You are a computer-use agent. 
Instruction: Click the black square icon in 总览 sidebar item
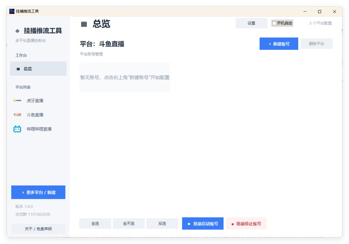pos(18,69)
